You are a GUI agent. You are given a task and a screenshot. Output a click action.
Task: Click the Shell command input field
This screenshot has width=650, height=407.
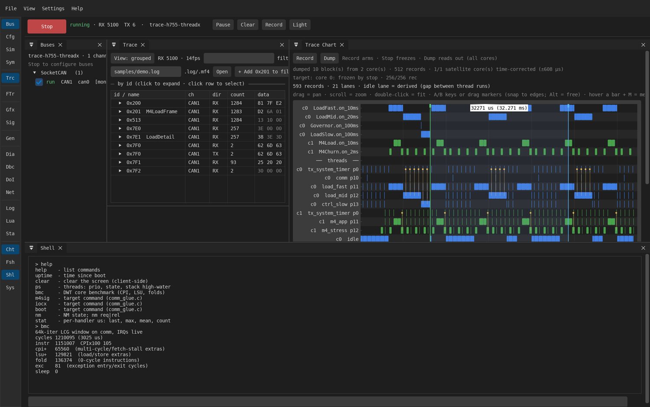pos(328,401)
